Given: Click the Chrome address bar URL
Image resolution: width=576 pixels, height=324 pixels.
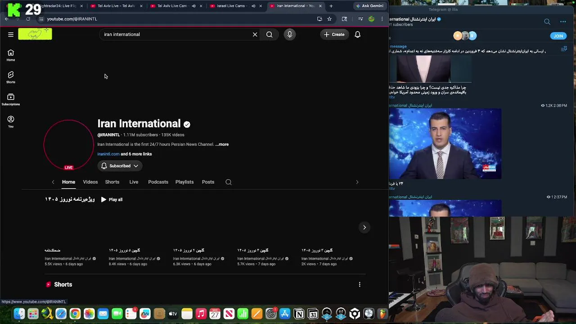Looking at the screenshot, I should coord(72,19).
